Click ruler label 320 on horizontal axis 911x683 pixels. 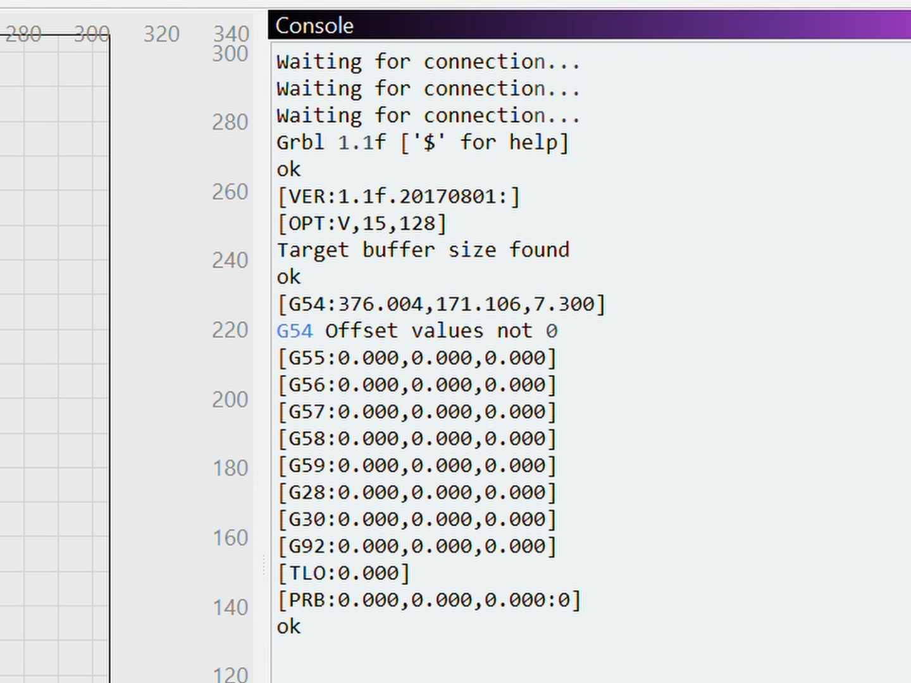161,34
